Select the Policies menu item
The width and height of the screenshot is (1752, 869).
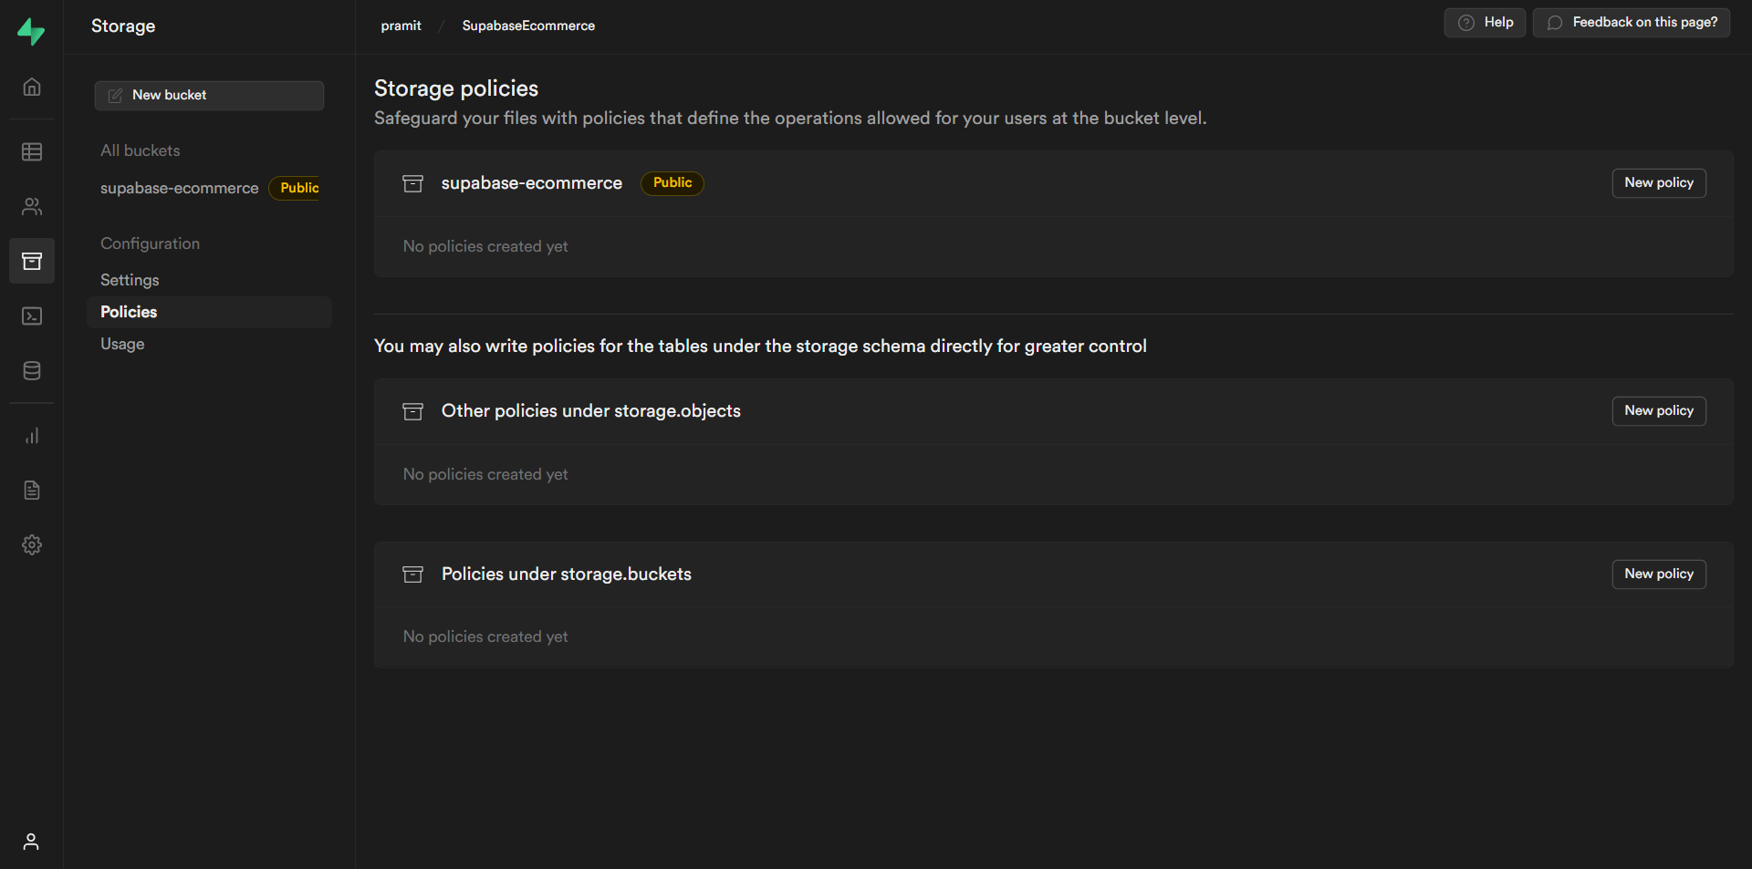(x=129, y=312)
